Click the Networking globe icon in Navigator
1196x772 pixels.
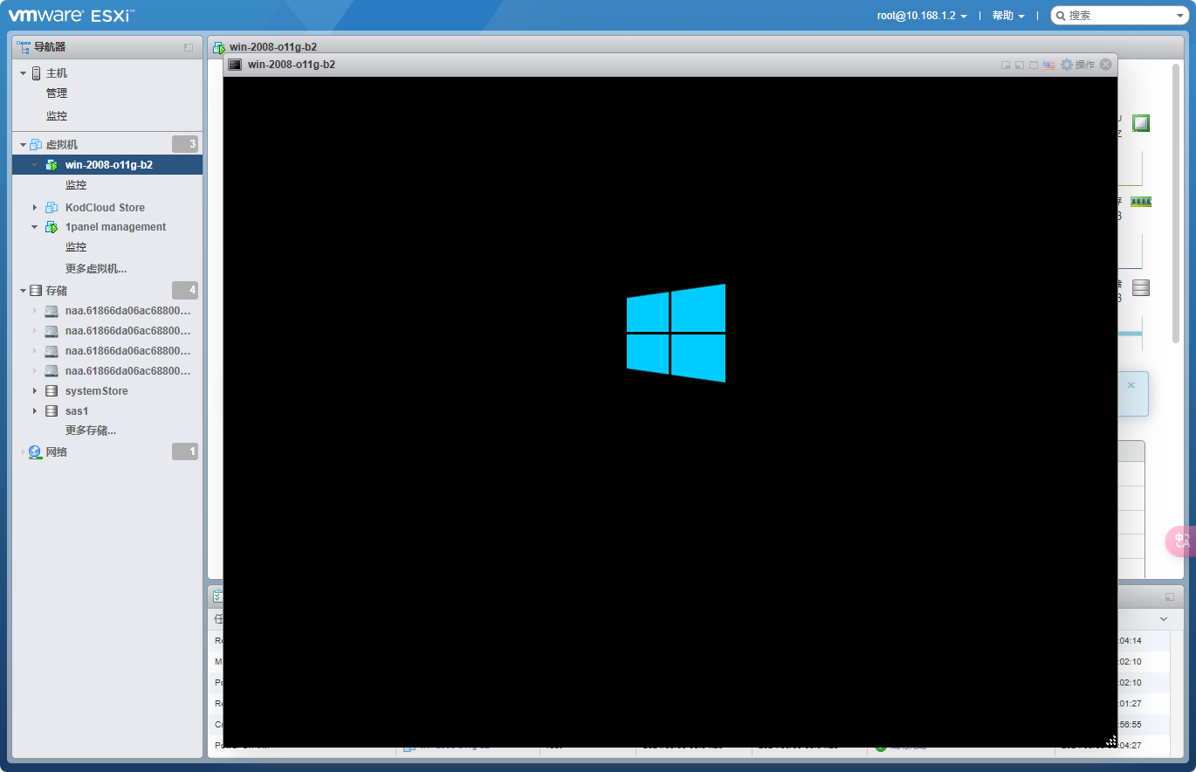(35, 452)
